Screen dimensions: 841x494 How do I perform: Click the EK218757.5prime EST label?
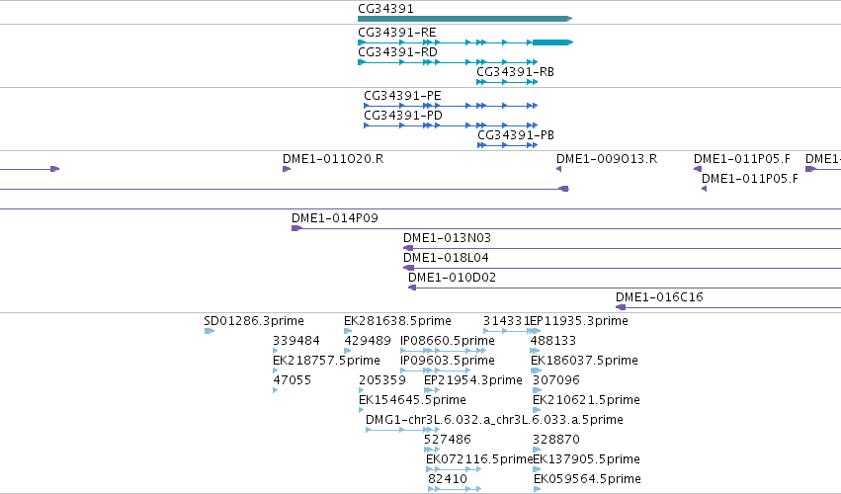coord(326,361)
